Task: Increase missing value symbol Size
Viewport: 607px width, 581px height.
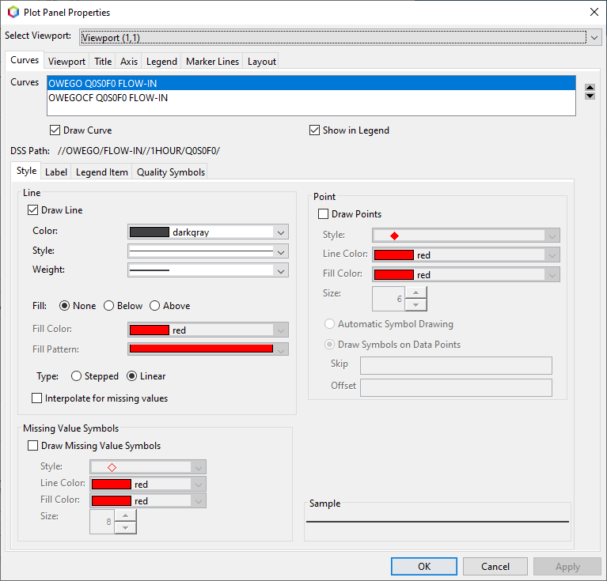Action: pyautogui.click(x=125, y=515)
